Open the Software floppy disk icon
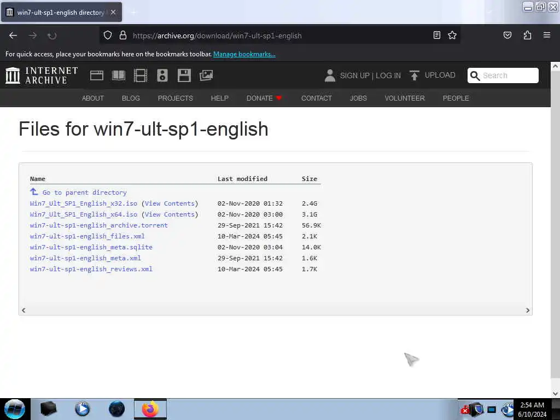The height and width of the screenshot is (420, 560). click(x=184, y=75)
